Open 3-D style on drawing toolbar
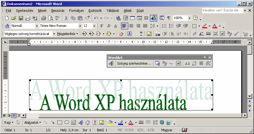Viewport: 254px width, 134px height. coord(169,123)
